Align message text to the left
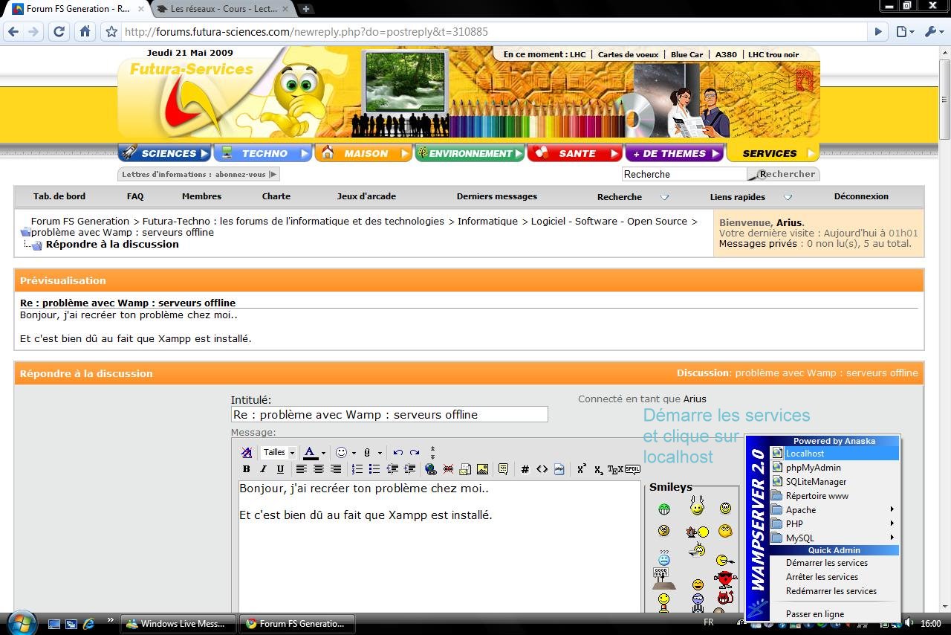951x635 pixels. point(302,469)
